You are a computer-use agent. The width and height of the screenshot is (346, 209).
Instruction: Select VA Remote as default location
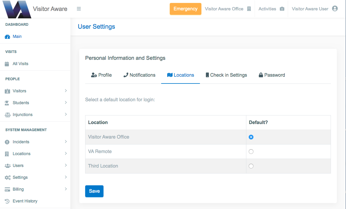point(251,152)
